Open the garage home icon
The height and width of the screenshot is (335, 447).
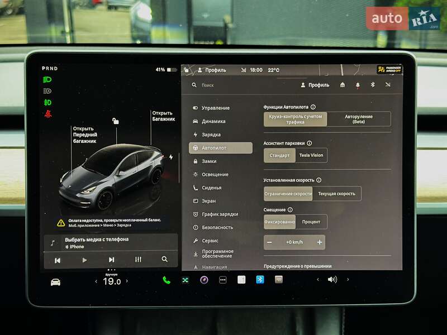coord(343,85)
